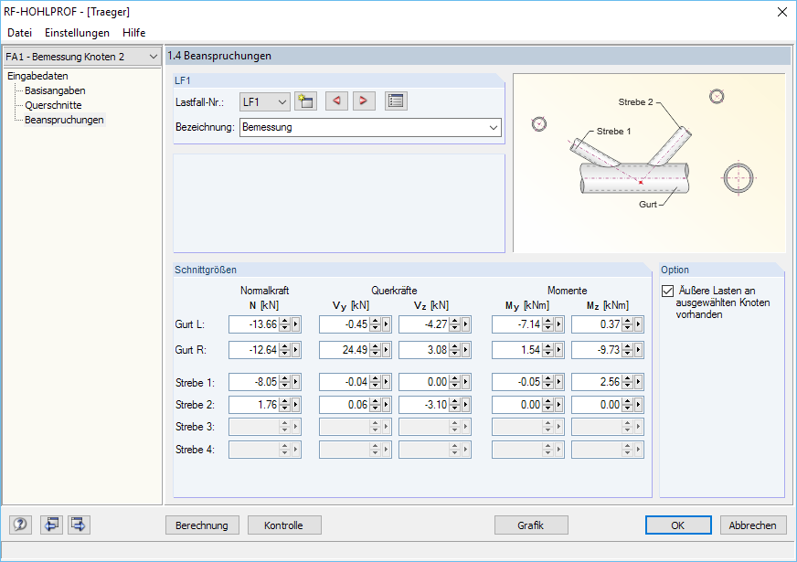Open the Hilfe menu
The height and width of the screenshot is (562, 797).
pos(133,33)
